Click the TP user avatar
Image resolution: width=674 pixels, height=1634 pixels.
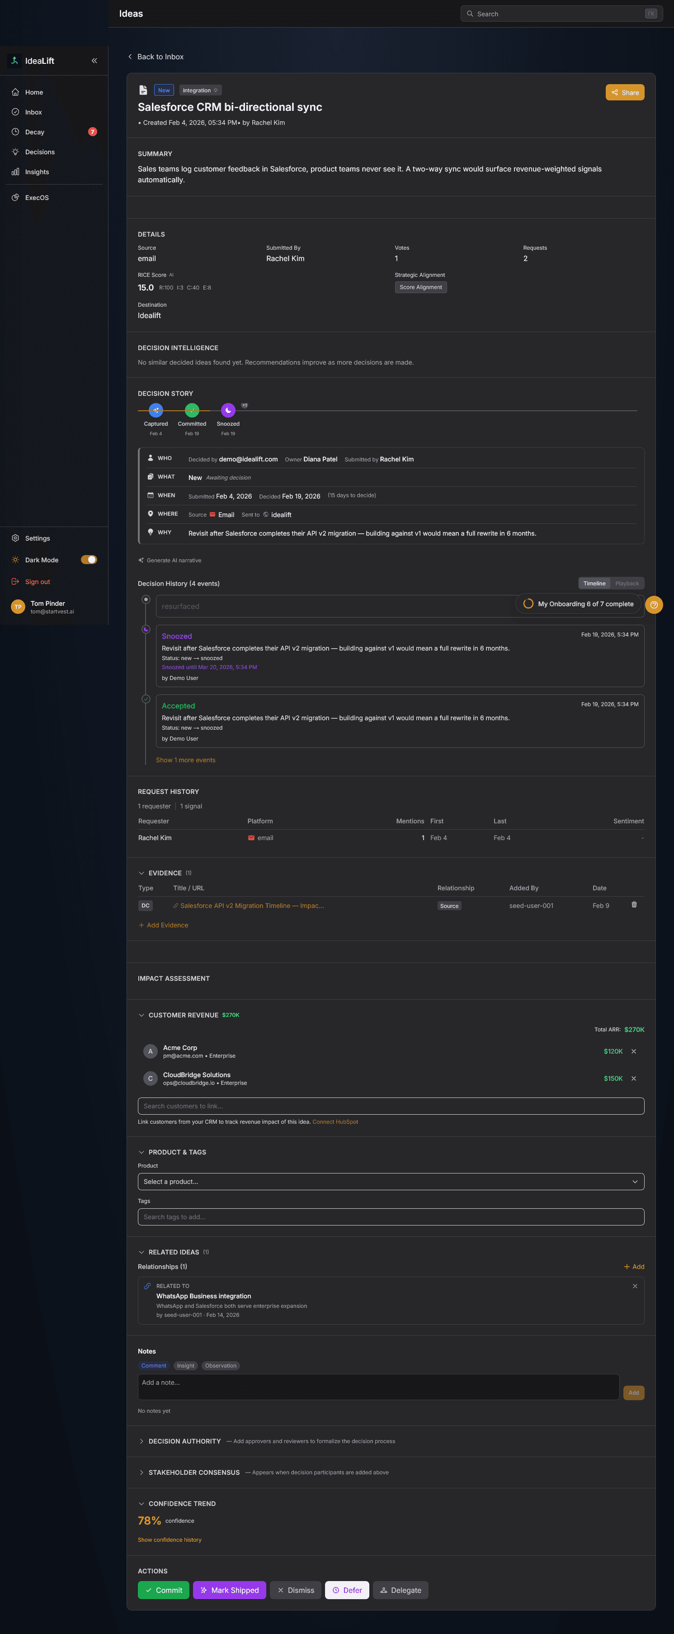[18, 607]
